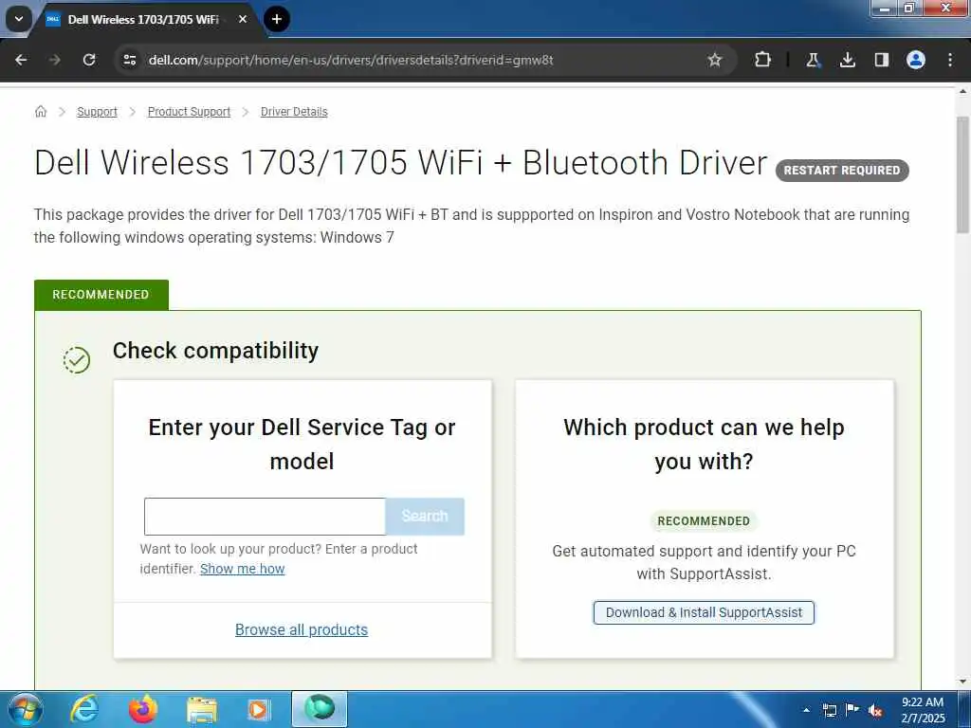The height and width of the screenshot is (728, 971).
Task: Click the taskbar clock showing 9:22 AM
Action: pos(923,710)
